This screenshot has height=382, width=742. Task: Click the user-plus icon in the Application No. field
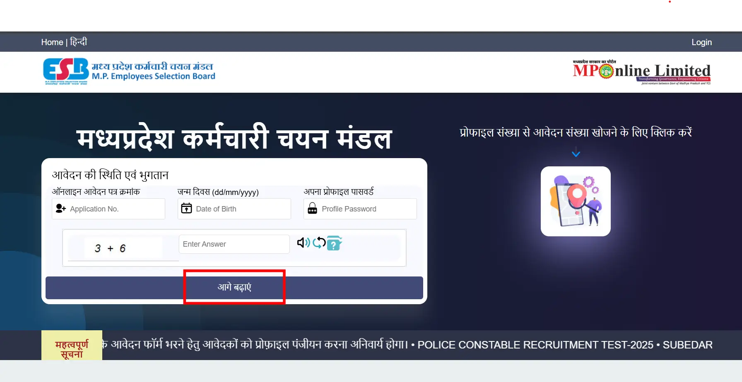point(61,208)
